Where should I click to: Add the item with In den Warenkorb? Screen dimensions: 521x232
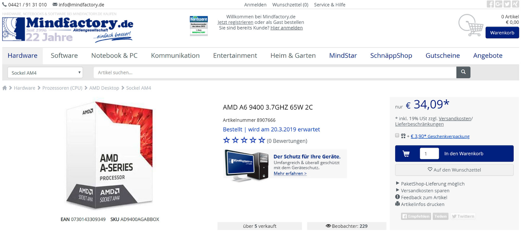(x=454, y=154)
